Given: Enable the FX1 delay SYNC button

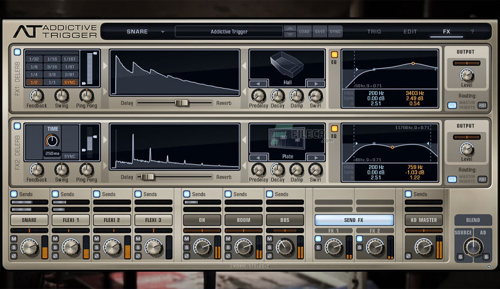Looking at the screenshot, I should [69, 82].
